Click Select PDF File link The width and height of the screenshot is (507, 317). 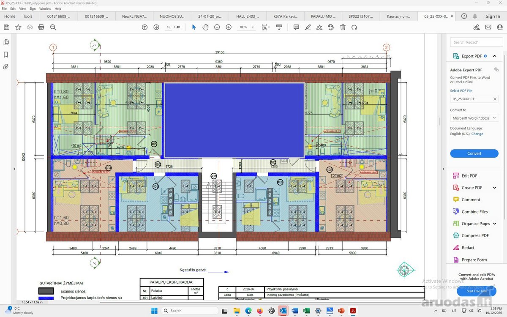[461, 91]
